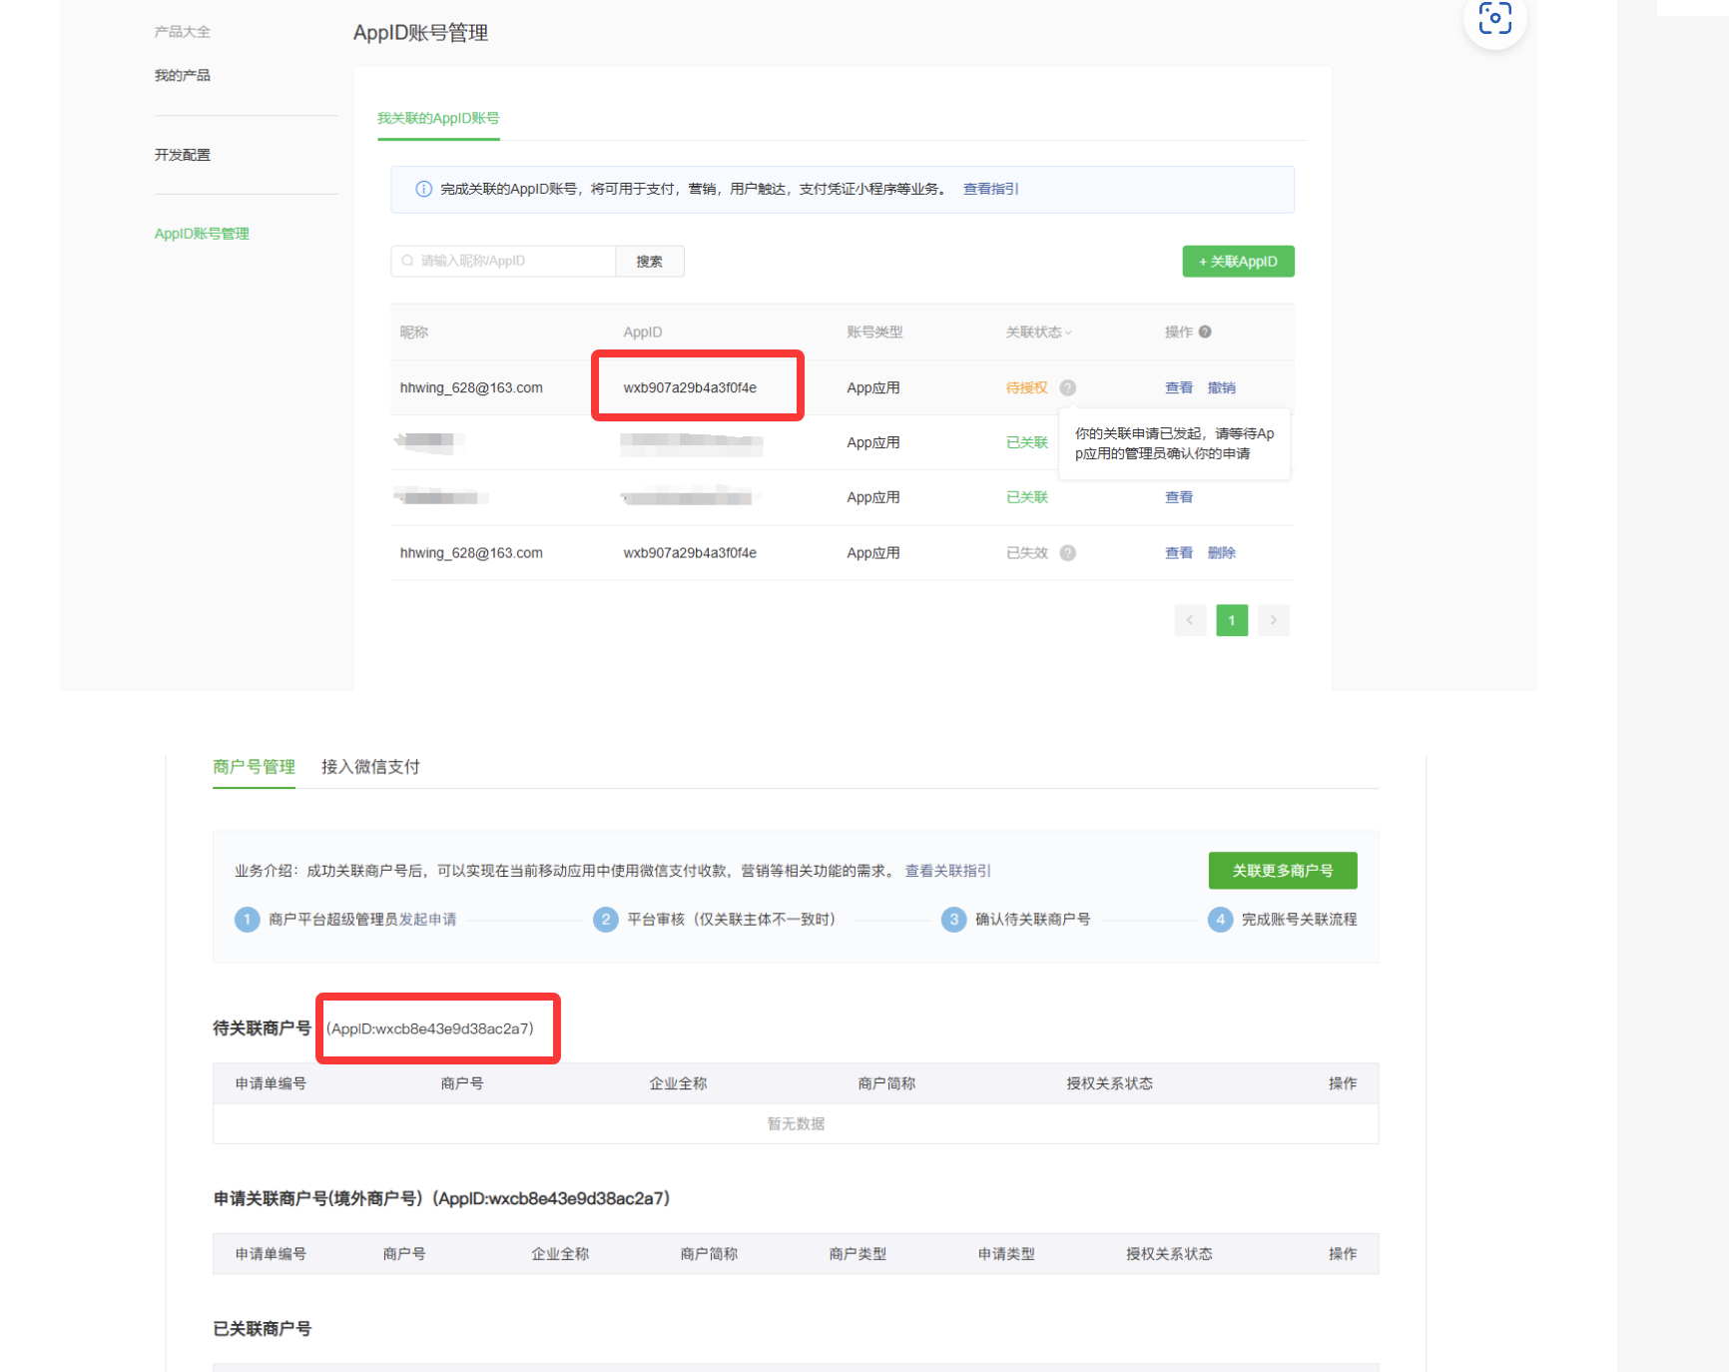Click 查看 for the 待授权 row
The width and height of the screenshot is (1729, 1372).
(1179, 388)
